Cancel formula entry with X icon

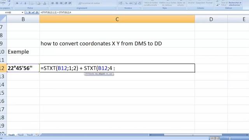pos(30,12)
